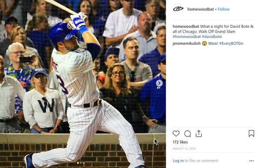The width and height of the screenshot is (261, 168).
Task: Open comments with the speech bubble icon
Action: tap(187, 134)
